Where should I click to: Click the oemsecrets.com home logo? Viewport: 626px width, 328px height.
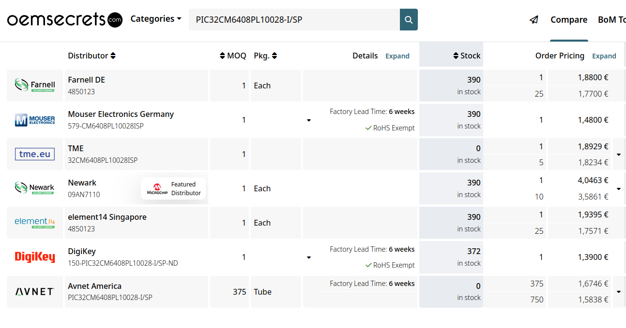point(64,20)
